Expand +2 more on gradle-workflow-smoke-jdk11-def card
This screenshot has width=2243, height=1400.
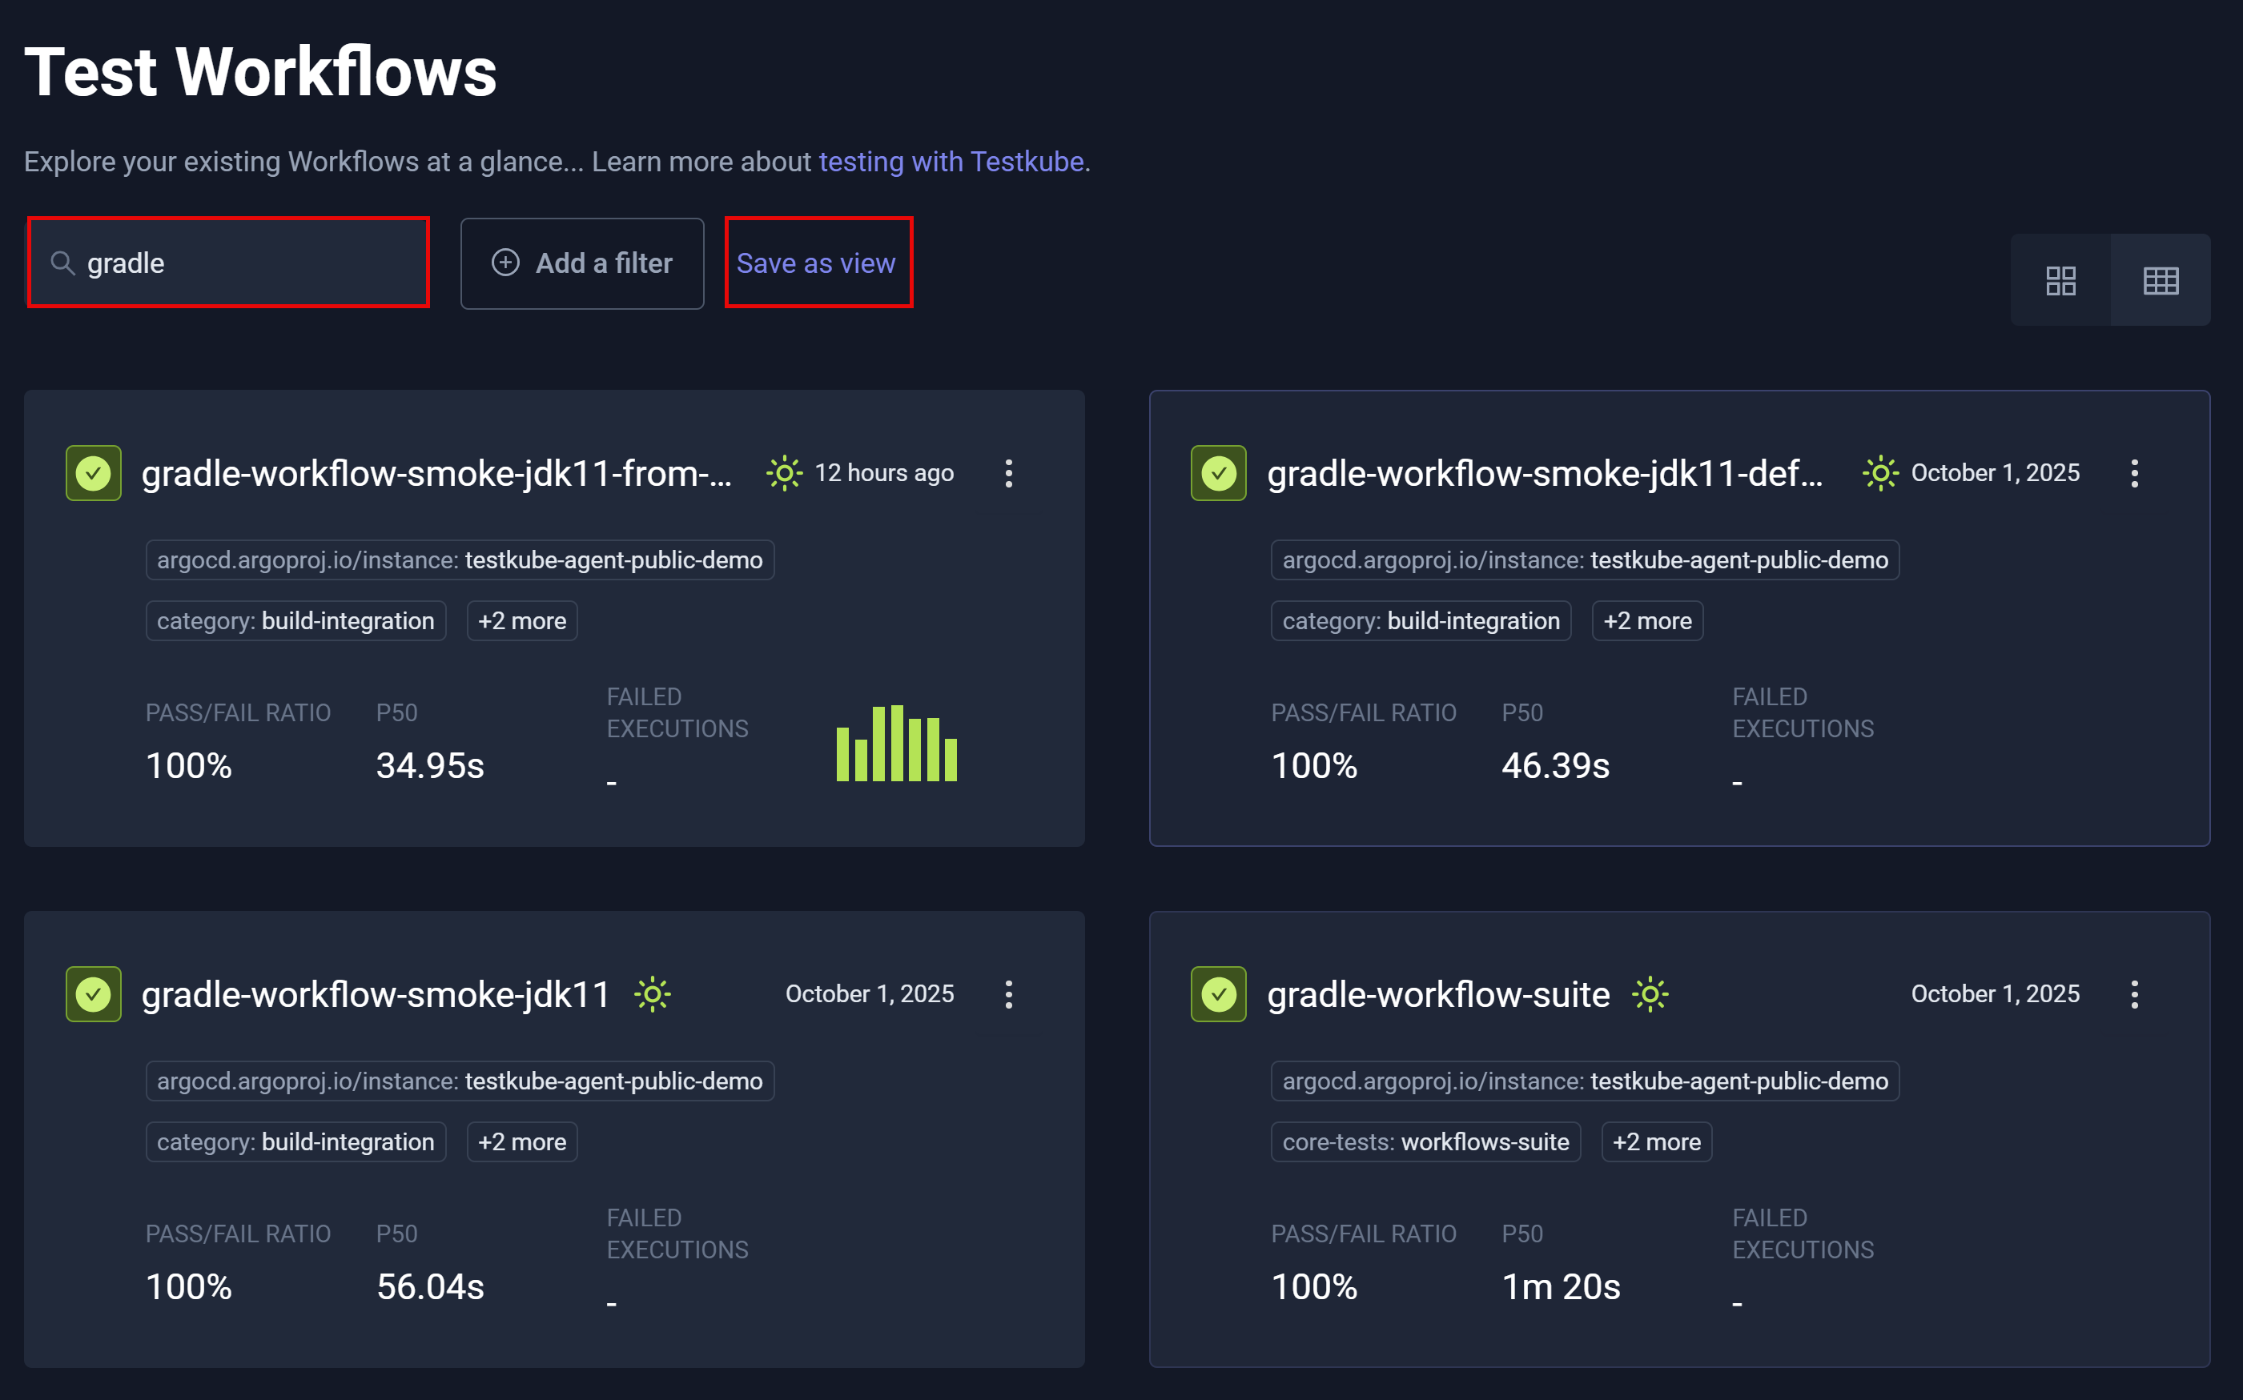point(1647,620)
